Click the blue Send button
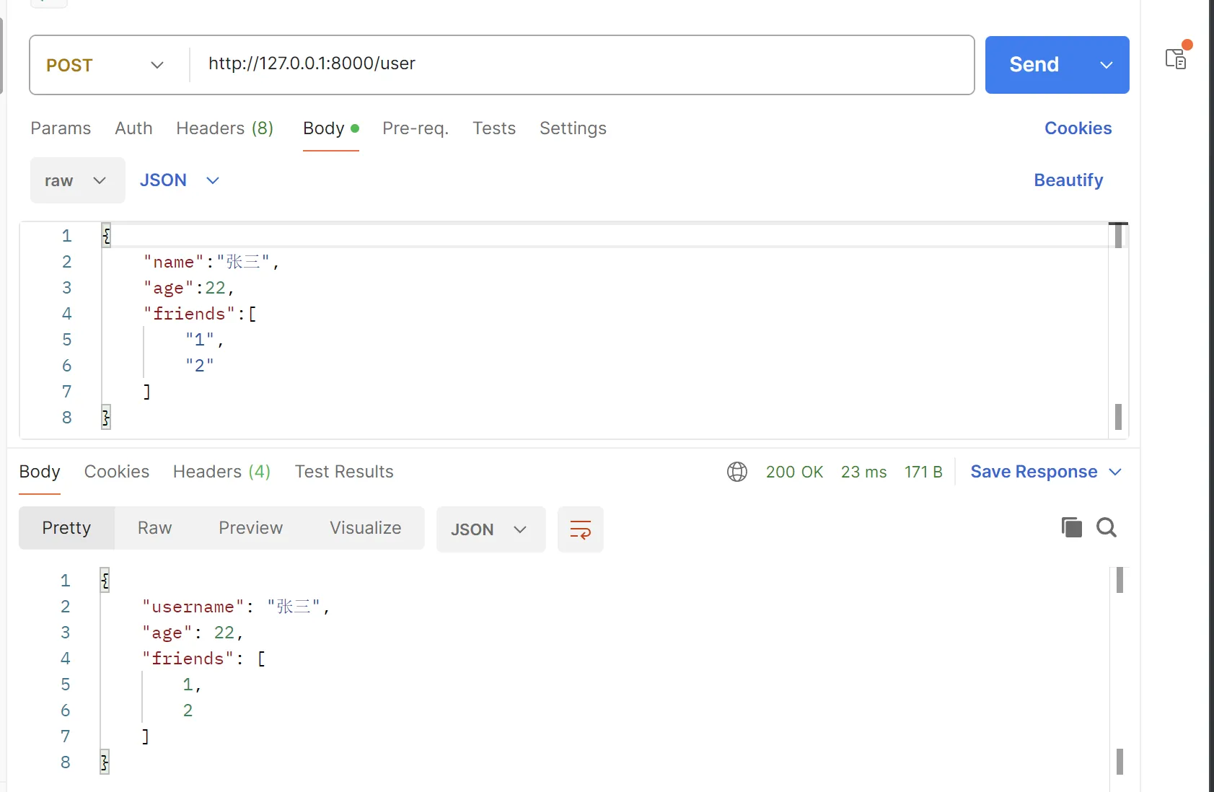This screenshot has height=792, width=1214. pyautogui.click(x=1034, y=65)
